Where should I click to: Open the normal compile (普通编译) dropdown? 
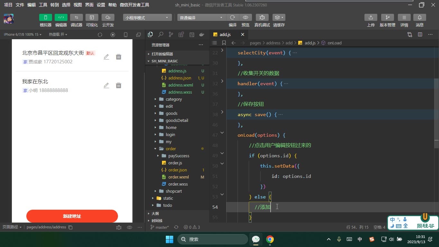202,18
